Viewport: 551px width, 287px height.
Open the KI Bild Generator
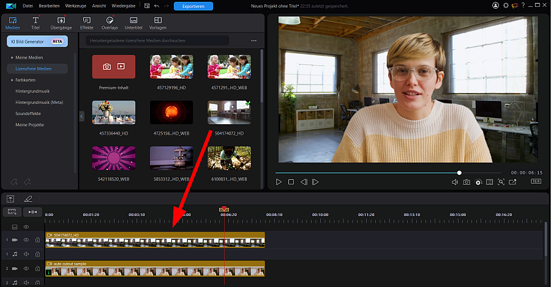tap(37, 42)
